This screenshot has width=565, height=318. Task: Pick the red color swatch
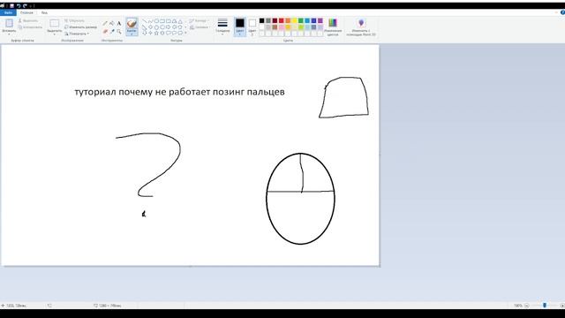pos(282,21)
